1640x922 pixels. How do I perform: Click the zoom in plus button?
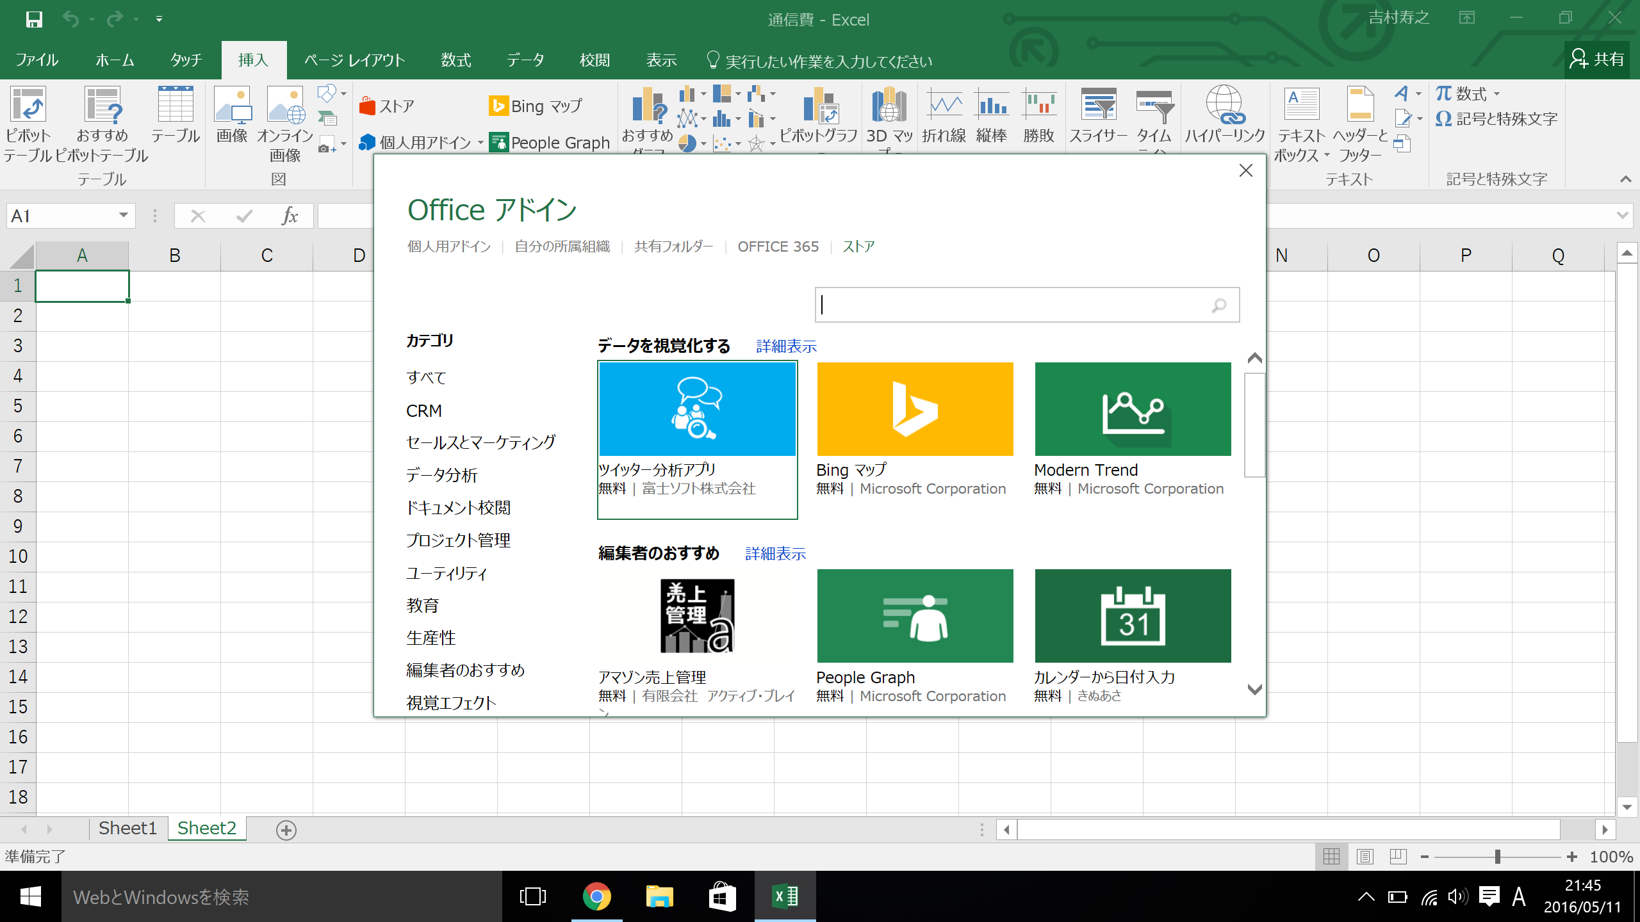coord(1572,857)
